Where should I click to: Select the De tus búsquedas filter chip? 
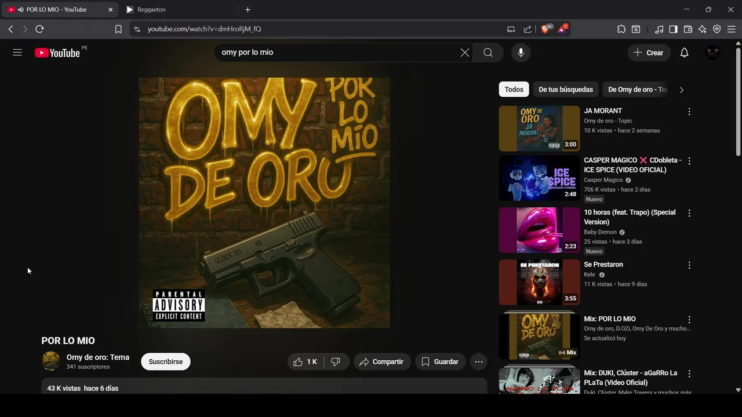566,90
